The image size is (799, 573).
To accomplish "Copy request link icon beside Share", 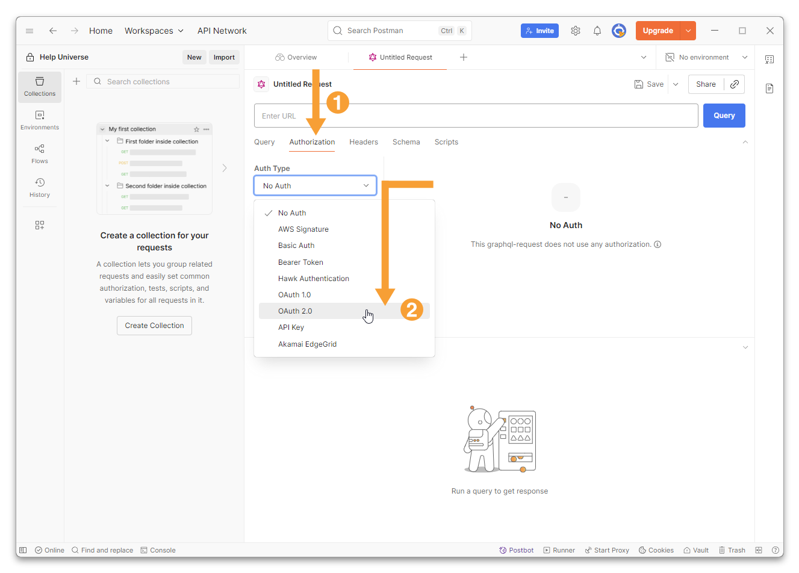I will [735, 84].
